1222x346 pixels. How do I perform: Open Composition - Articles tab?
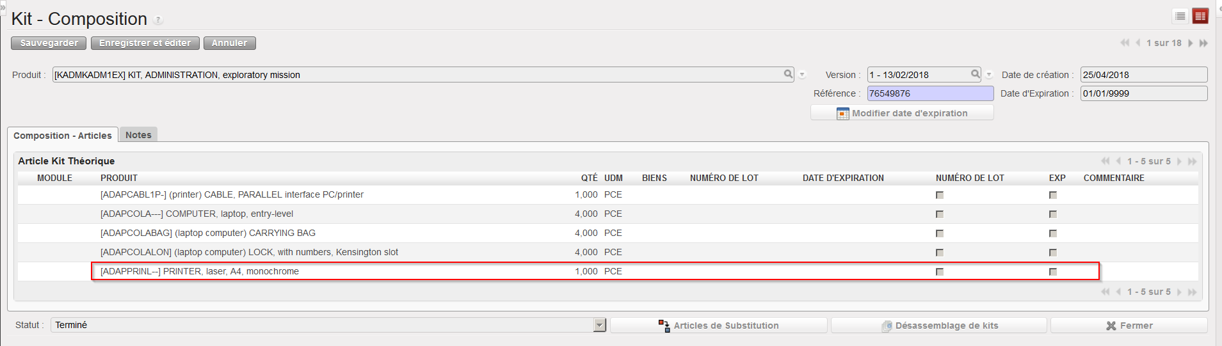(63, 136)
